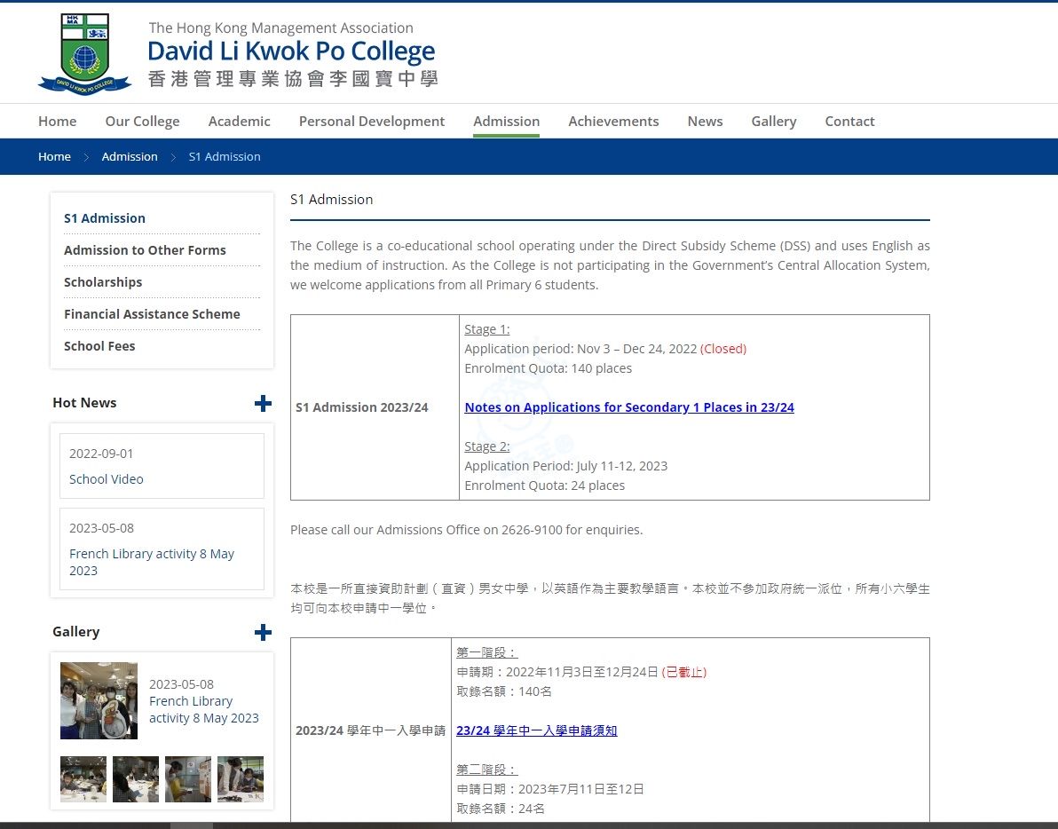Open first small gallery thumbnail
Image resolution: width=1058 pixels, height=829 pixels.
[x=83, y=779]
